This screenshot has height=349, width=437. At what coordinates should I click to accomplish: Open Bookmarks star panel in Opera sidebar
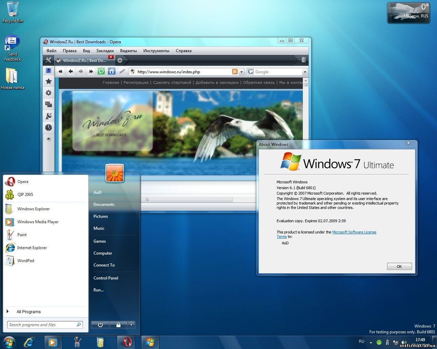[48, 81]
